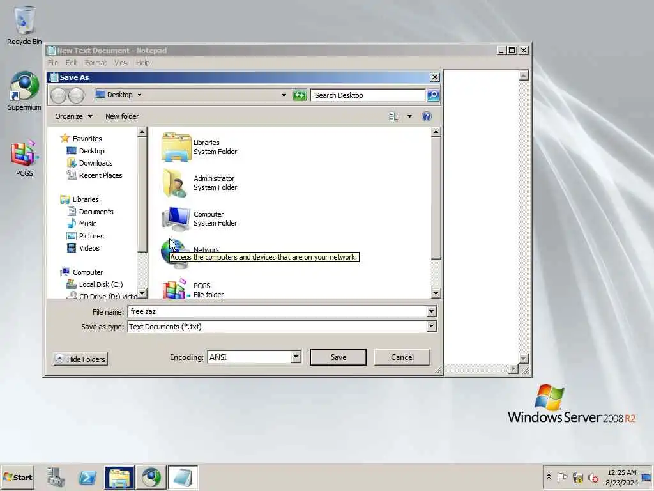654x491 pixels.
Task: Select Documents library
Action: point(96,212)
